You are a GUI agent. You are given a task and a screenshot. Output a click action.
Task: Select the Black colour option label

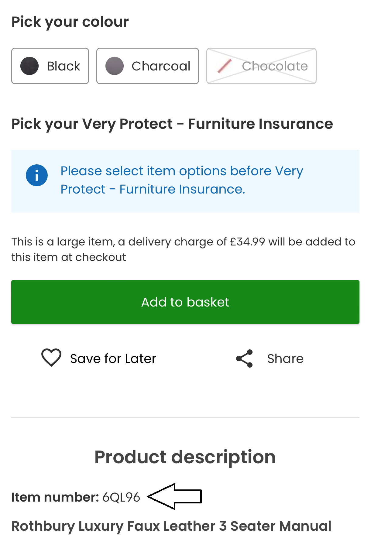click(x=64, y=66)
